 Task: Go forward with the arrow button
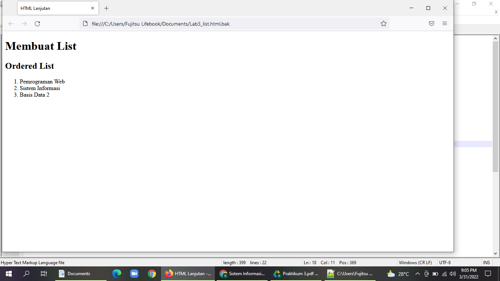pyautogui.click(x=24, y=24)
